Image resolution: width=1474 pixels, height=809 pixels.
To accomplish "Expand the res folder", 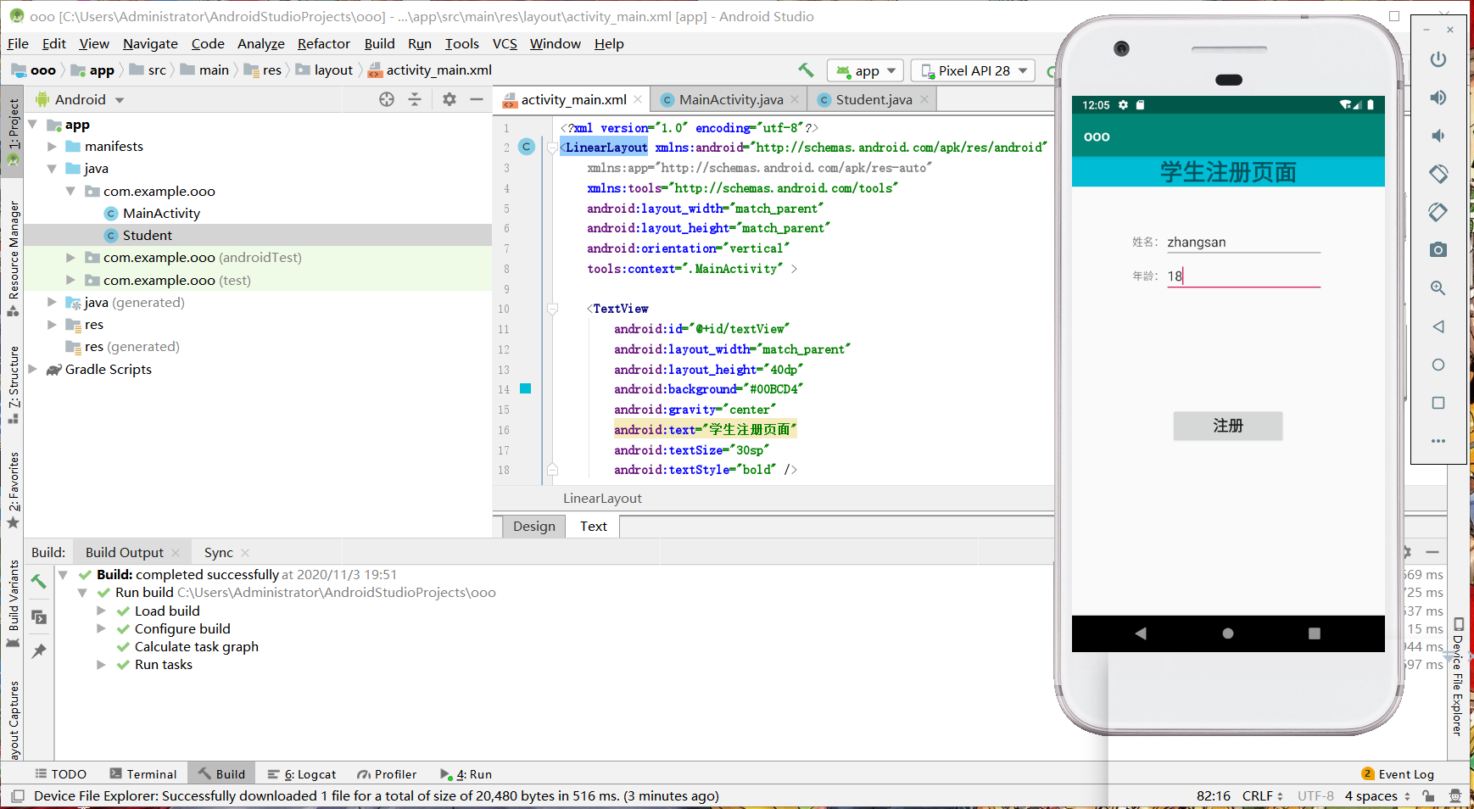I will point(52,324).
